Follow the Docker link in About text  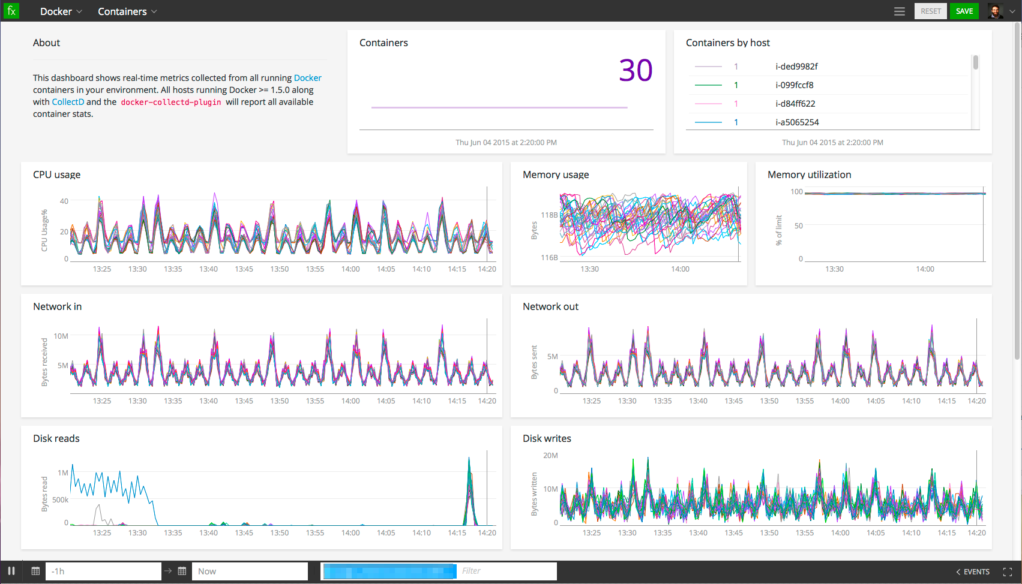(x=307, y=78)
